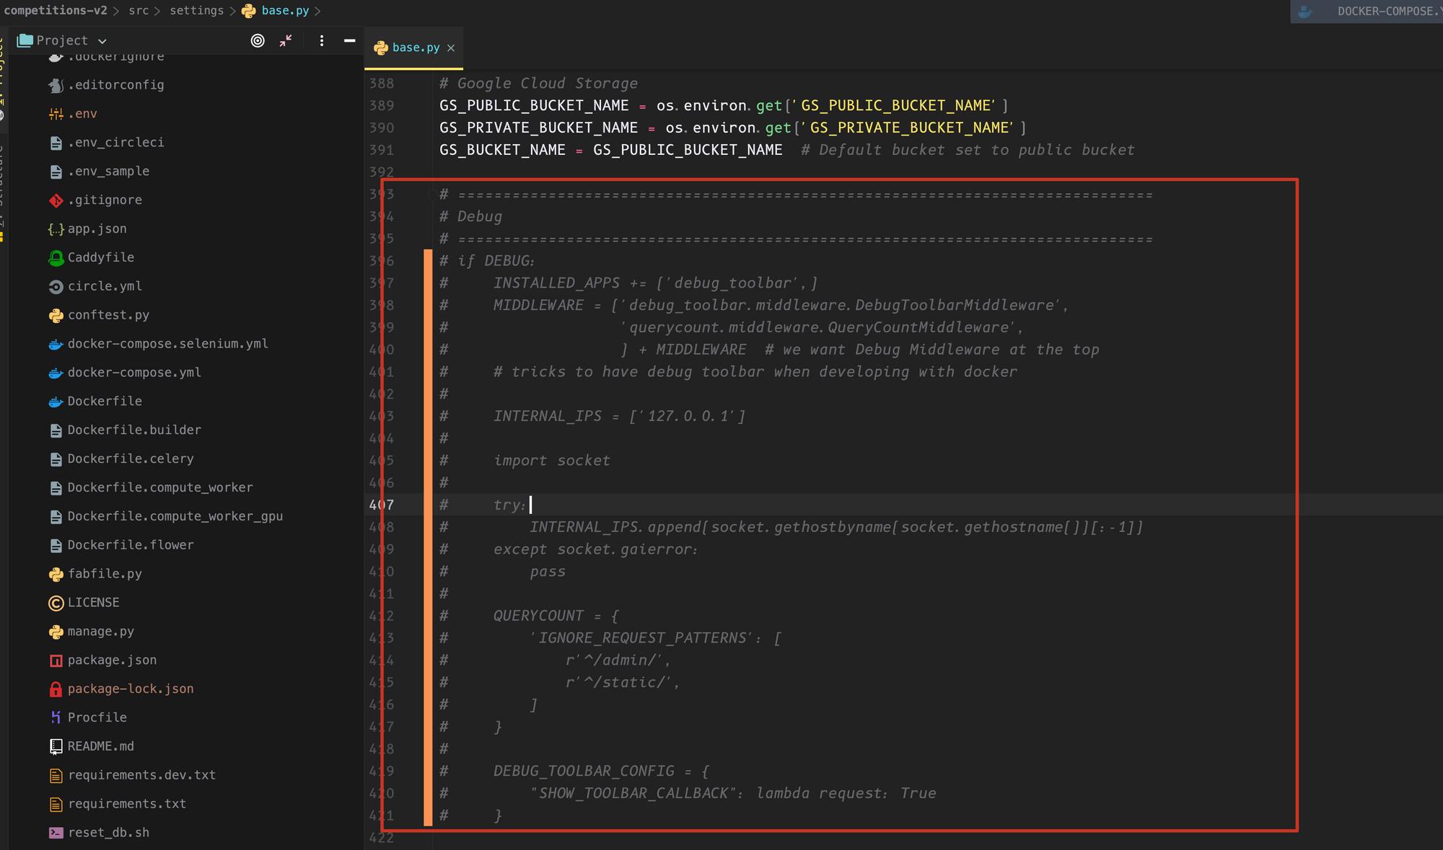Click the collapse all icon in Project panel
Image resolution: width=1443 pixels, height=850 pixels.
click(286, 41)
